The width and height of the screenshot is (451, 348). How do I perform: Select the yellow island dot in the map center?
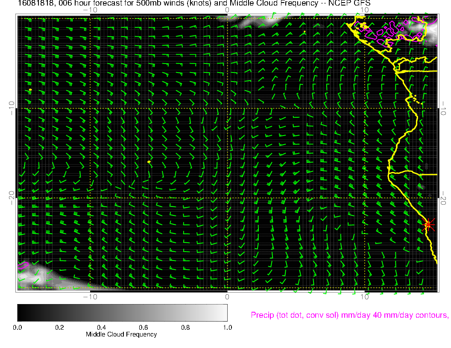(149, 162)
